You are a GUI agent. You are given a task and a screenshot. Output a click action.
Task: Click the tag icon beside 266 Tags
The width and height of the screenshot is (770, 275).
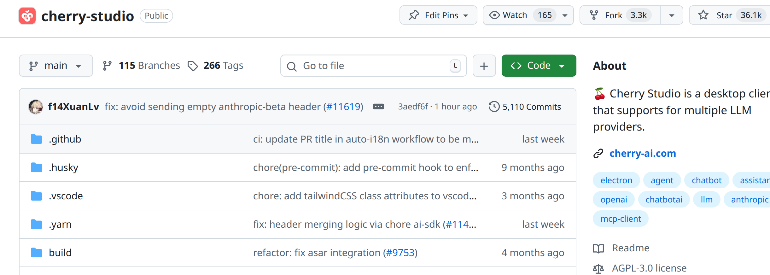coord(193,66)
